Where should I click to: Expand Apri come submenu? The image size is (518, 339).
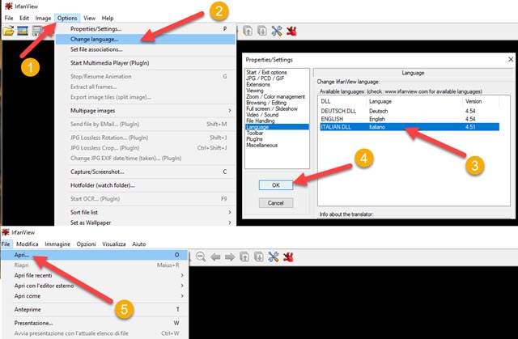[x=95, y=296]
